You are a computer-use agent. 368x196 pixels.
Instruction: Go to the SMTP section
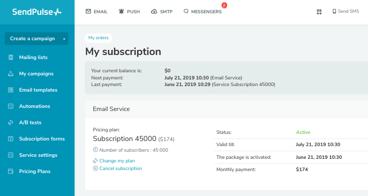tap(162, 12)
